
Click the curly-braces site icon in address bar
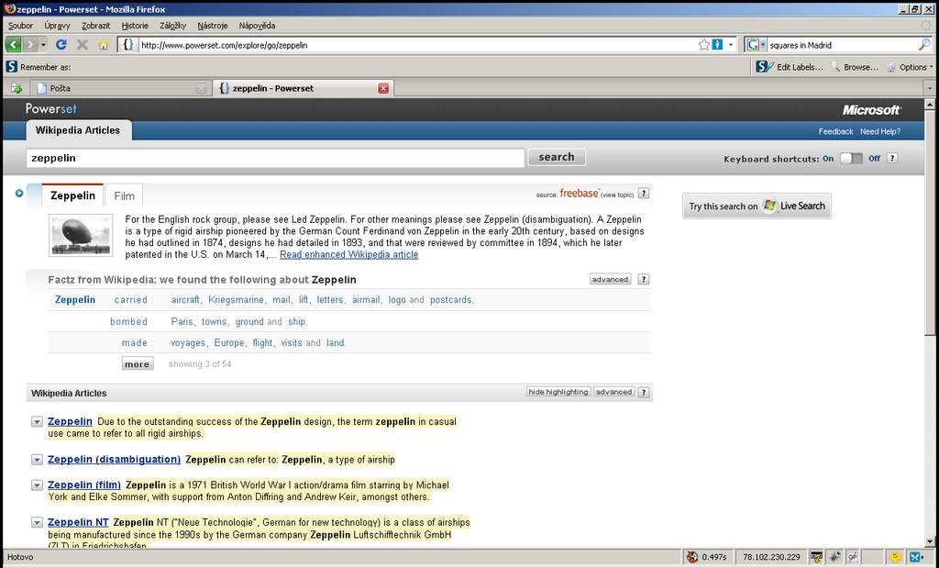[x=127, y=44]
